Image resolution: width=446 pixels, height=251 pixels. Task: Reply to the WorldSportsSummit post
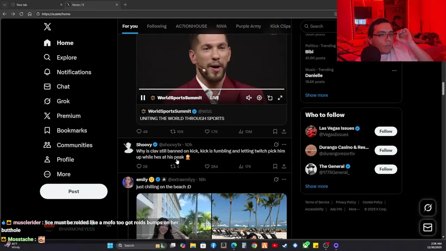coord(142,131)
